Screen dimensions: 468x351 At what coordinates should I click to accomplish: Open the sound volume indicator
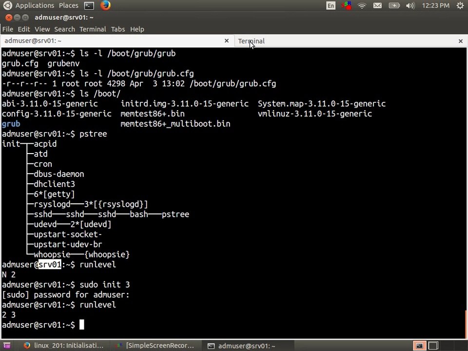click(x=410, y=6)
